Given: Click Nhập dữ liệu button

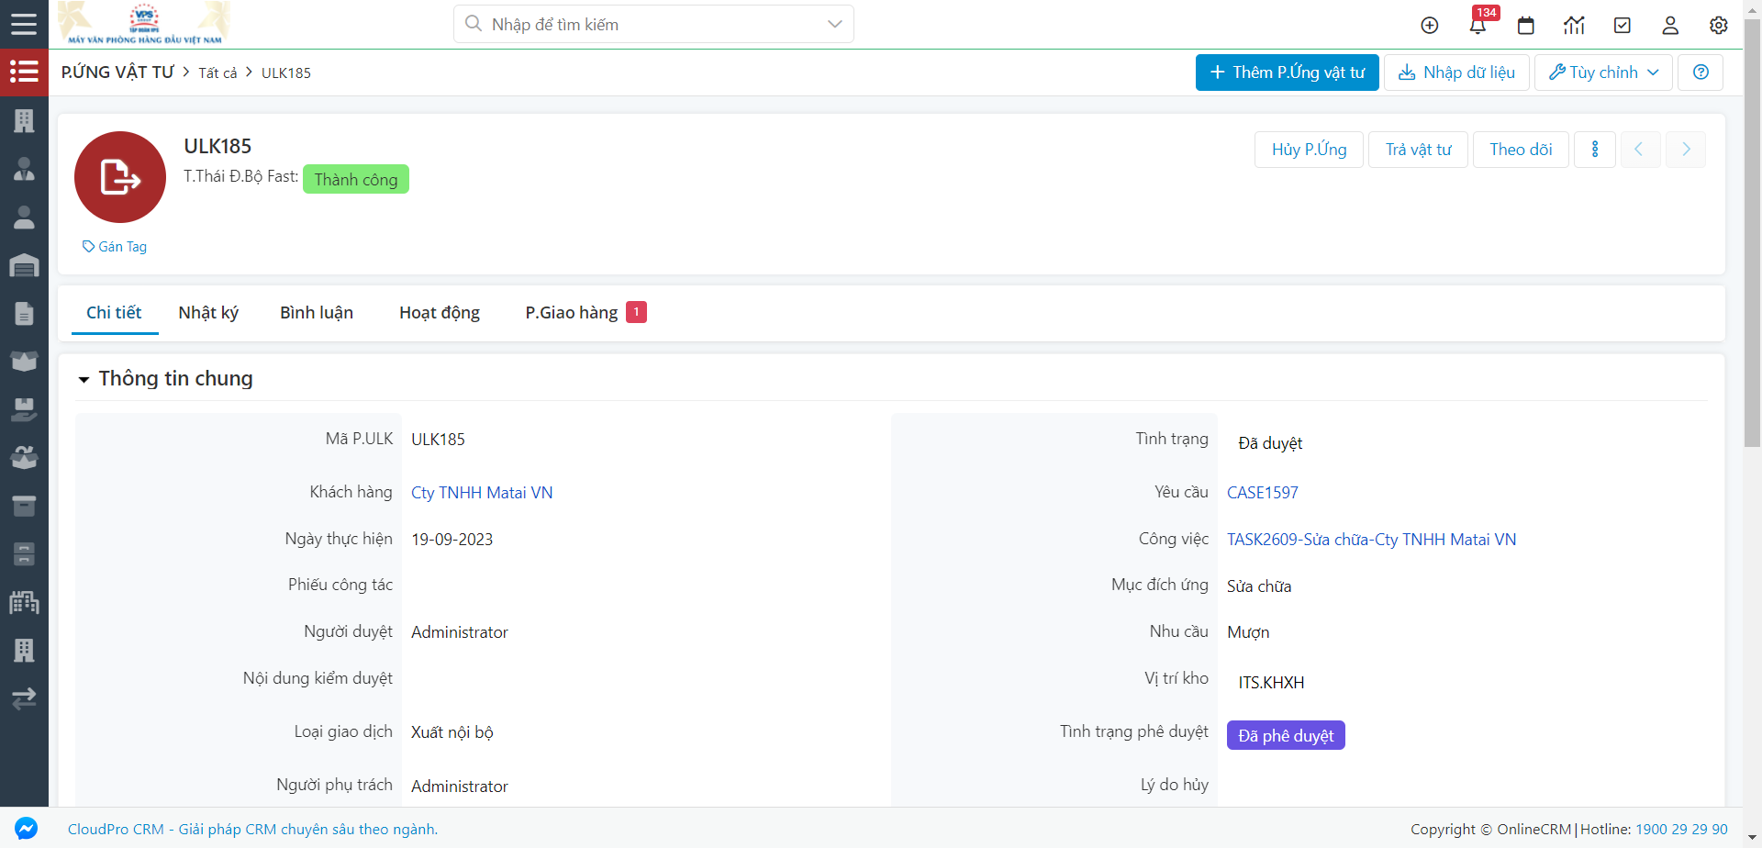Looking at the screenshot, I should pos(1456,73).
